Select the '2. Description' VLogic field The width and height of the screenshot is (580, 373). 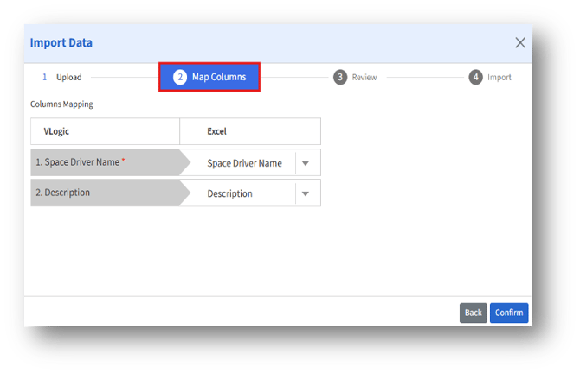63,193
